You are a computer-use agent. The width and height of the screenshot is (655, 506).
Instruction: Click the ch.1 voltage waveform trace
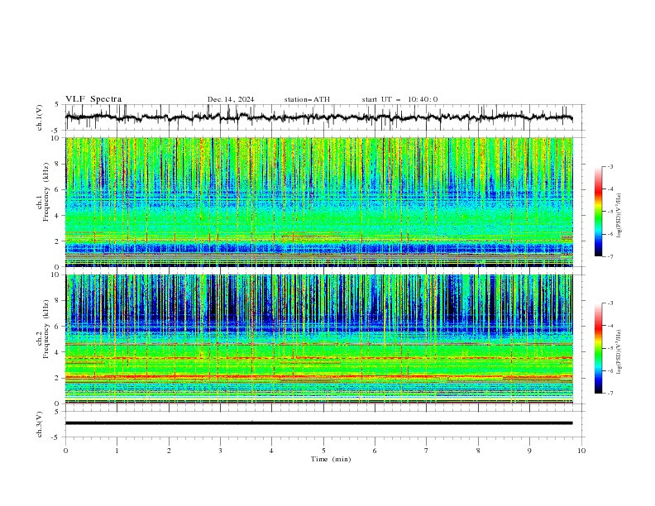(x=318, y=117)
